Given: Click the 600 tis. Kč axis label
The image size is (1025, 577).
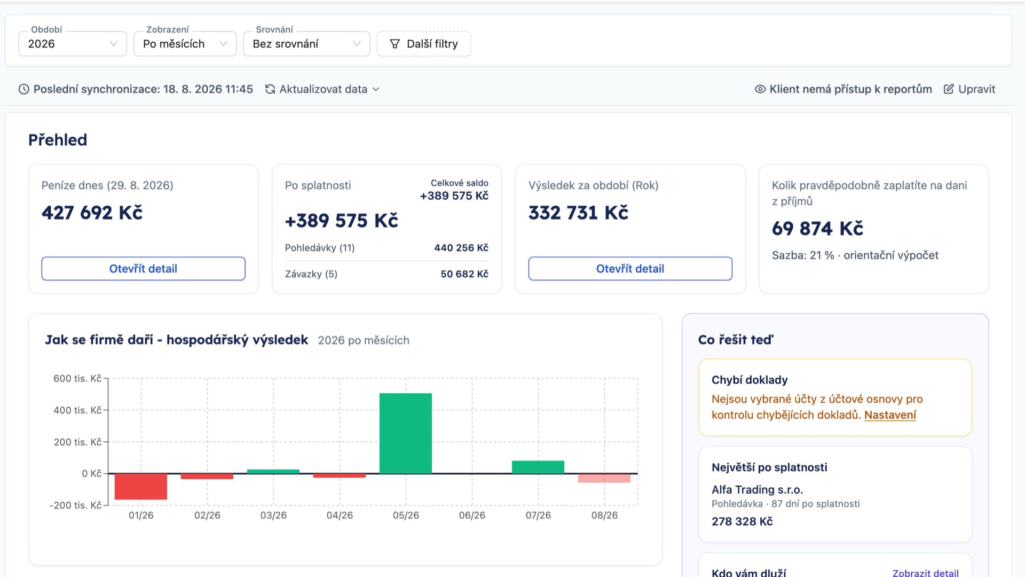Looking at the screenshot, I should [x=77, y=379].
